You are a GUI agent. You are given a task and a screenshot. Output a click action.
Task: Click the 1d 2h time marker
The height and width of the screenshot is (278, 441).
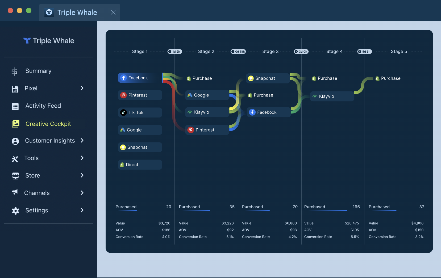pyautogui.click(x=174, y=52)
